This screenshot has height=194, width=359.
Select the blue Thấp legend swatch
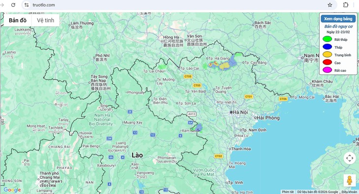point(327,47)
